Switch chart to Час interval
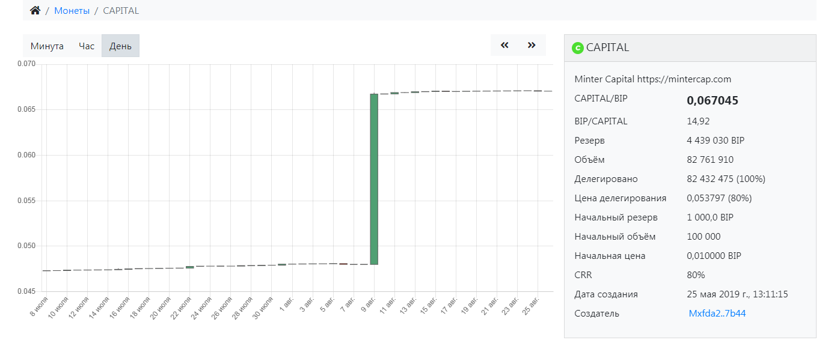The image size is (840, 340). 87,46
